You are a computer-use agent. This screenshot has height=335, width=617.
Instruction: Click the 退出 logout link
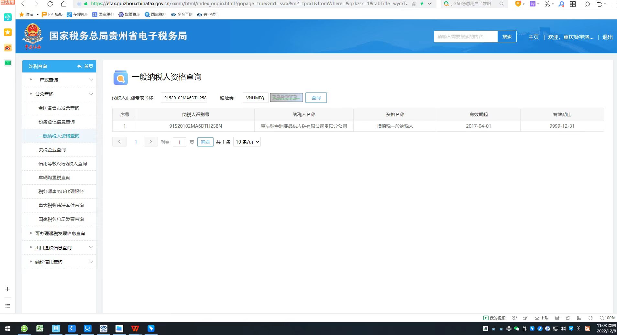607,37
